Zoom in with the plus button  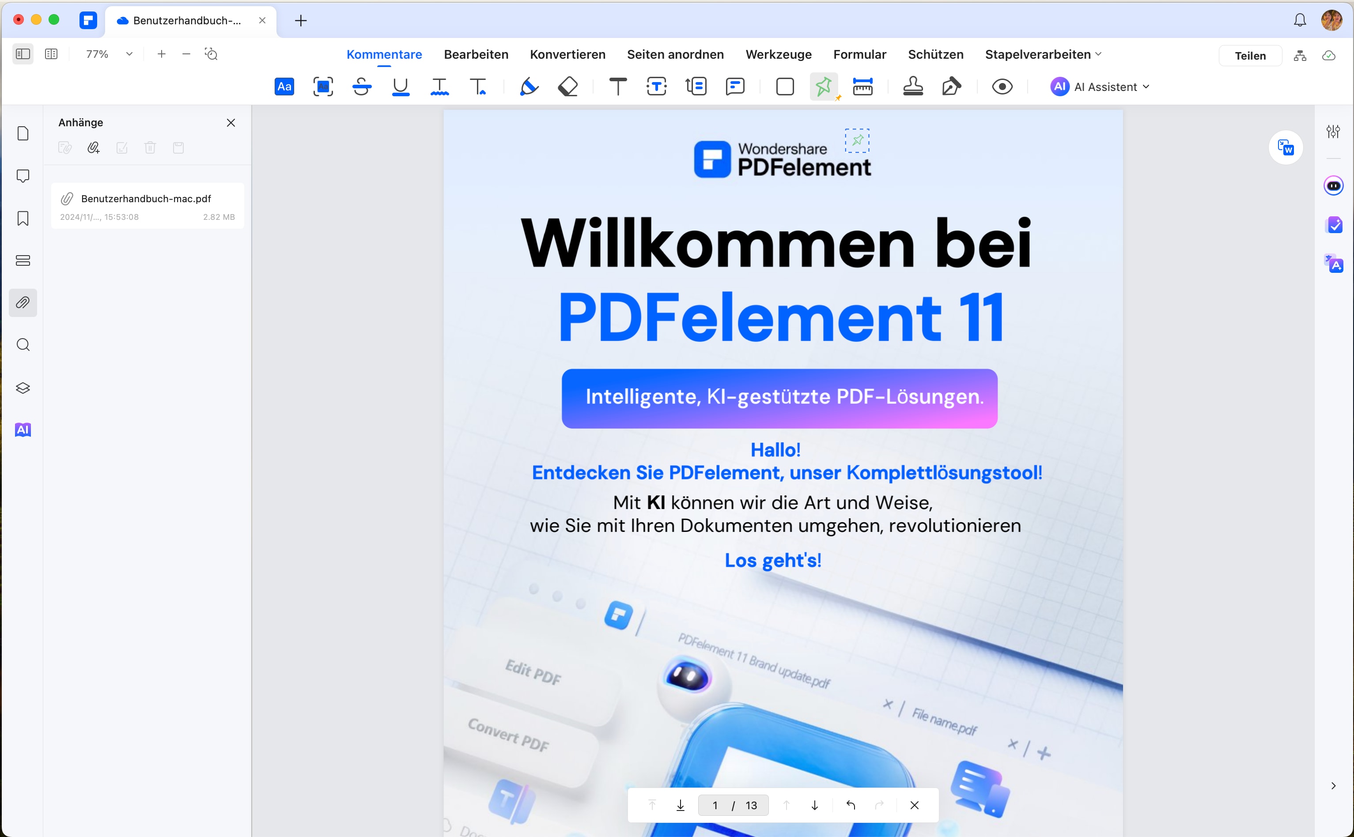click(x=161, y=54)
